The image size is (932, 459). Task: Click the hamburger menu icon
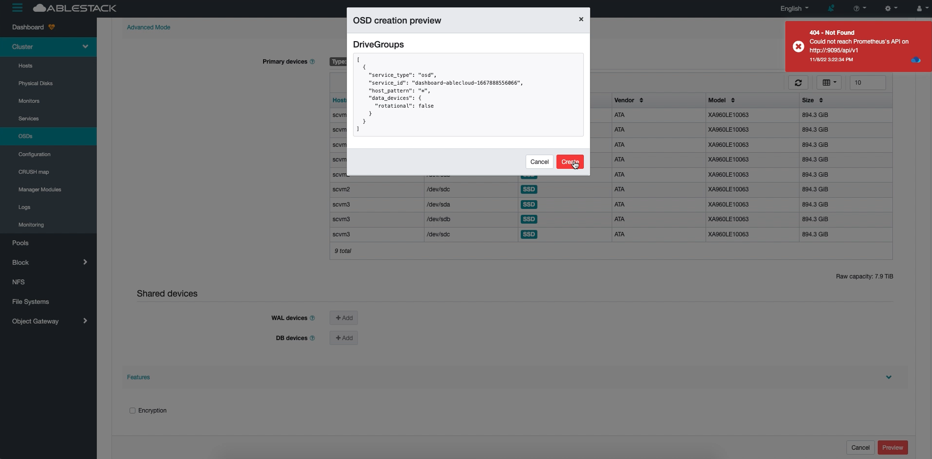17,8
